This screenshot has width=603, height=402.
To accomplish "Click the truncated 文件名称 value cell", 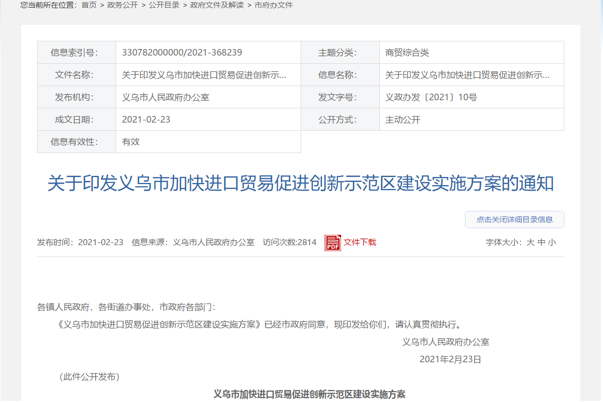I will coord(204,75).
